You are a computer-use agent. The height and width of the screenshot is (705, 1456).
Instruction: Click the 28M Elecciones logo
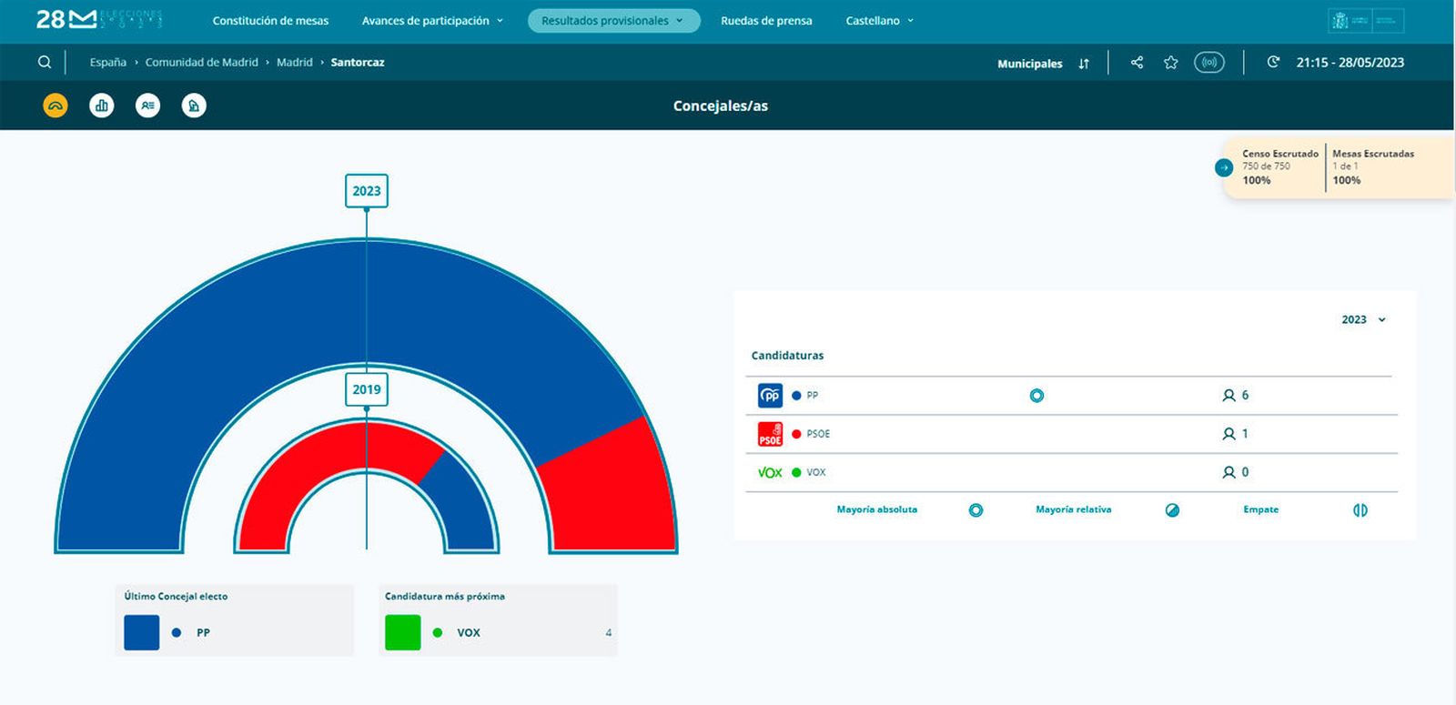pyautogui.click(x=98, y=19)
